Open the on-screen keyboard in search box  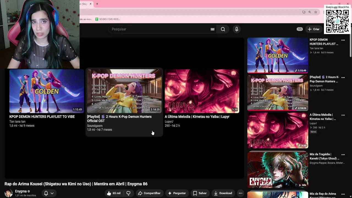click(x=212, y=29)
